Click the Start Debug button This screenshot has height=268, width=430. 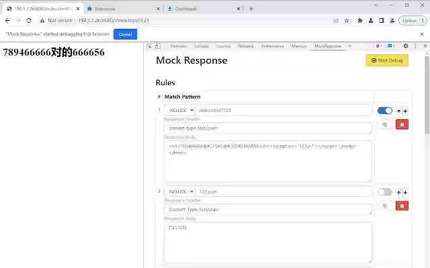click(386, 60)
